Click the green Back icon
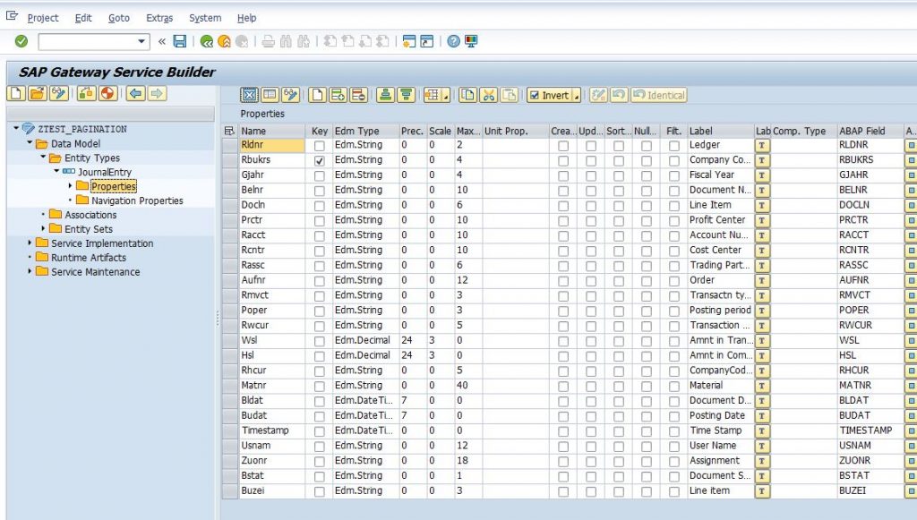The height and width of the screenshot is (520, 917). [207, 41]
